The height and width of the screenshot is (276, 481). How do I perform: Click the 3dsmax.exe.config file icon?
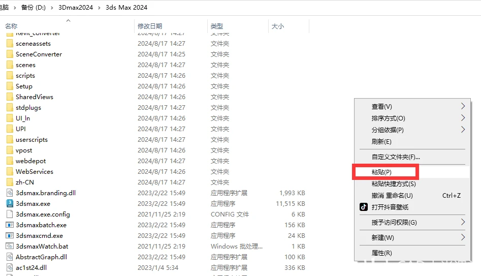click(10, 214)
